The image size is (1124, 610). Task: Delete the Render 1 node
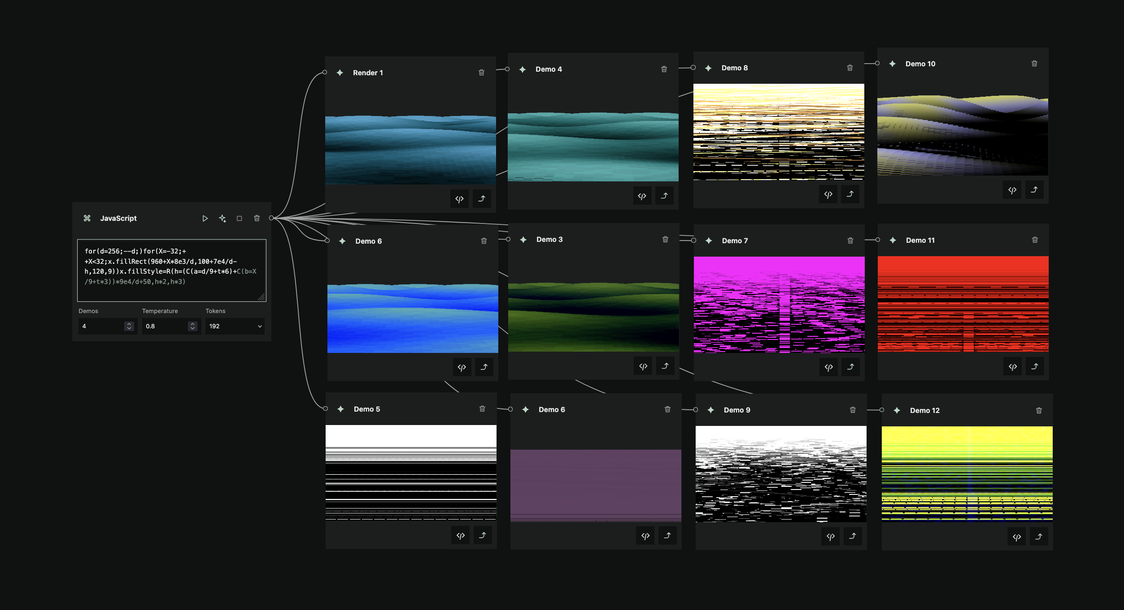click(481, 73)
